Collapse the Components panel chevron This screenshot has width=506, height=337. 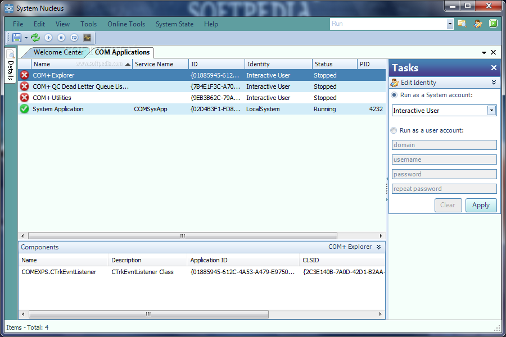[x=378, y=247]
